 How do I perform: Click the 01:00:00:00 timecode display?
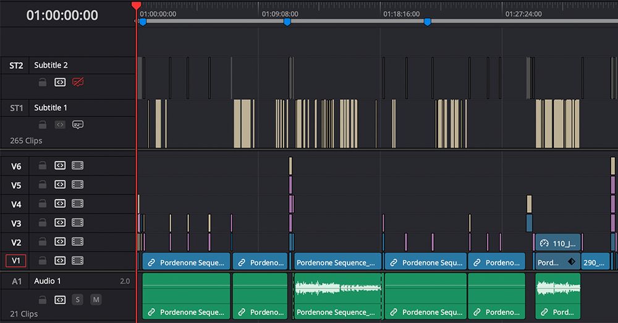tap(62, 15)
